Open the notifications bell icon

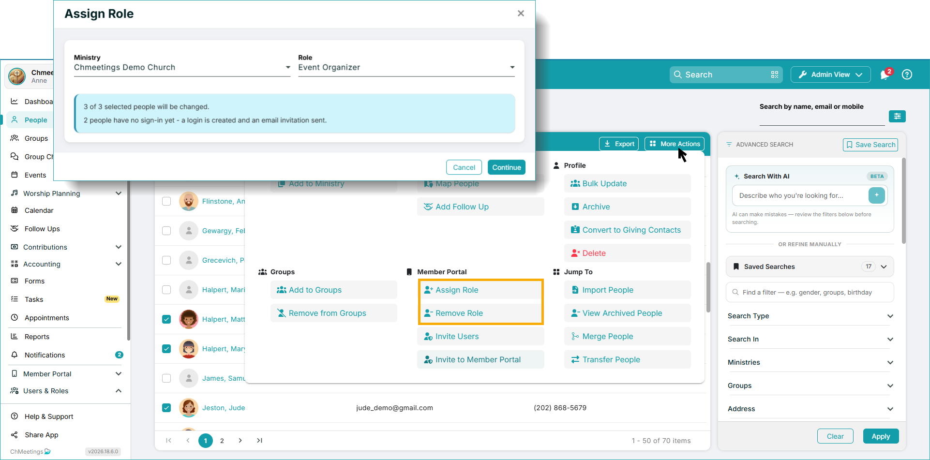coord(885,74)
